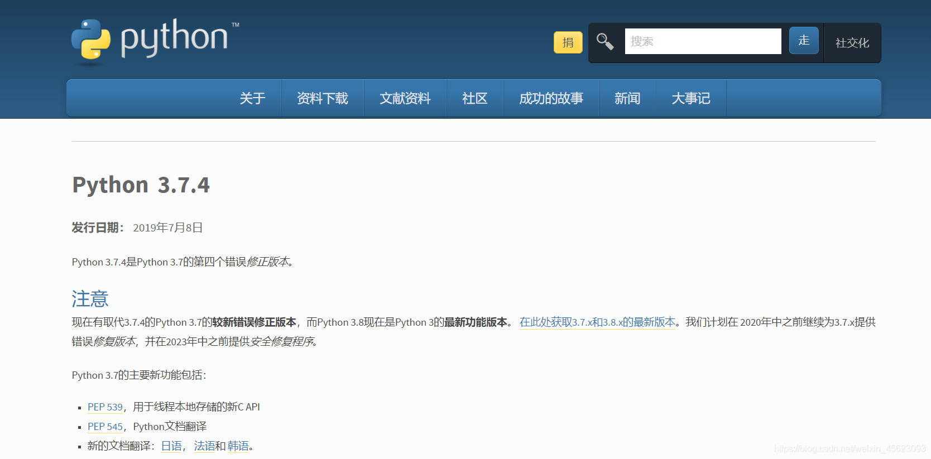Open the 关于 navigation menu

click(252, 98)
